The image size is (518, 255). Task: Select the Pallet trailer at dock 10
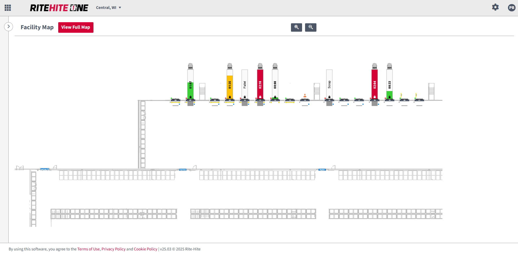pyautogui.click(x=245, y=84)
